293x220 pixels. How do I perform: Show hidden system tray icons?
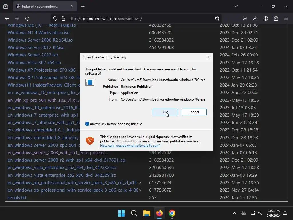click(235, 213)
